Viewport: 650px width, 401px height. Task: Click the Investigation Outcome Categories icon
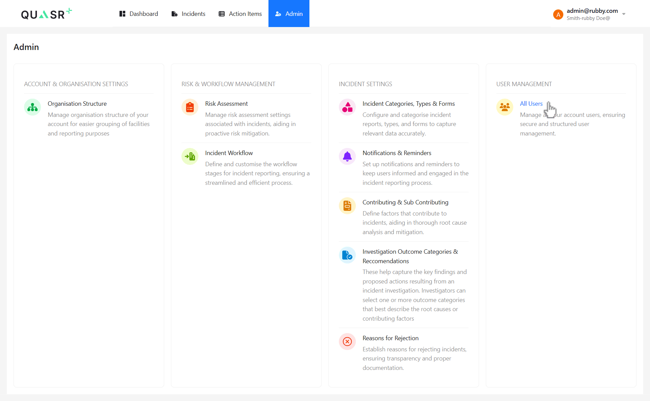(x=347, y=255)
